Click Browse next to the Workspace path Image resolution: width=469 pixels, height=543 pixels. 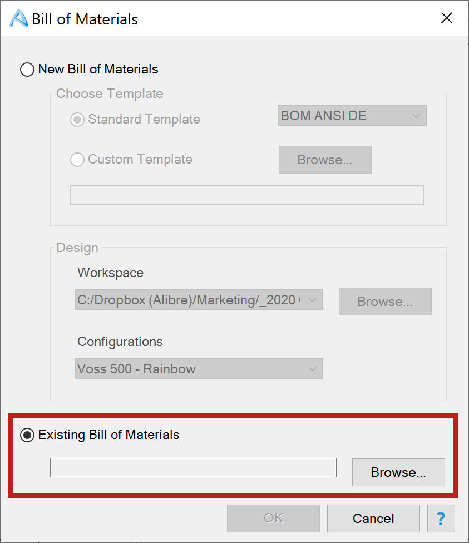(385, 302)
